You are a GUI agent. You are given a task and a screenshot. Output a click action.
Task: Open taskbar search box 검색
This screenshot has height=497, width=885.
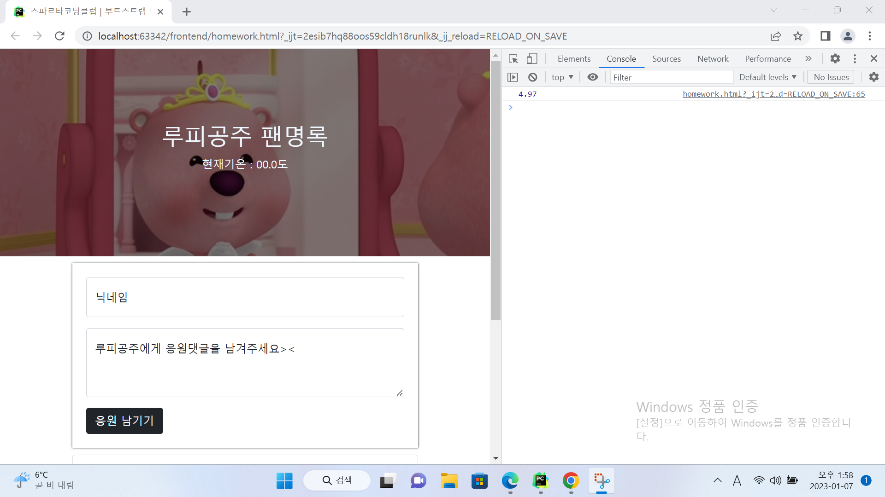pos(337,480)
